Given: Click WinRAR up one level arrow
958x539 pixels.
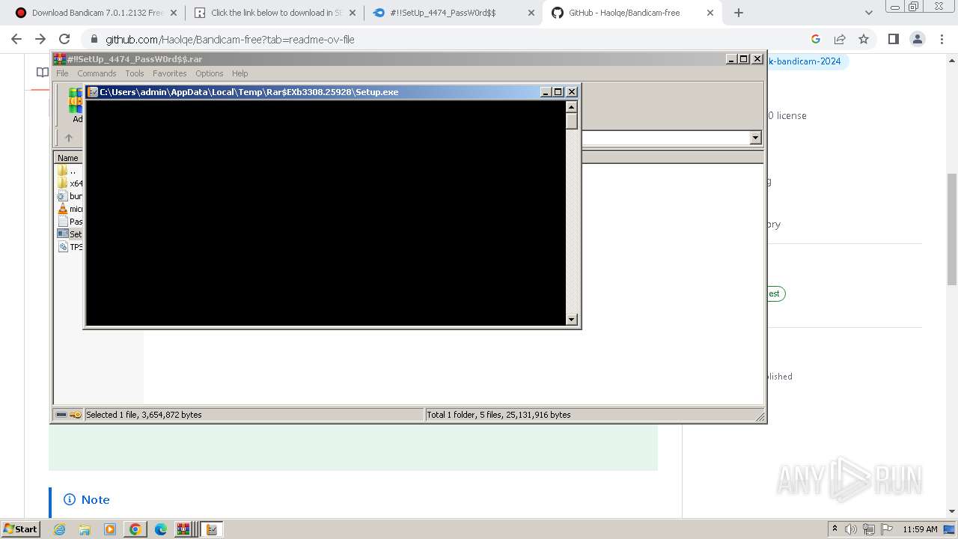Looking at the screenshot, I should click(69, 138).
